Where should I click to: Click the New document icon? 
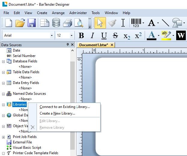pyautogui.click(x=8, y=23)
